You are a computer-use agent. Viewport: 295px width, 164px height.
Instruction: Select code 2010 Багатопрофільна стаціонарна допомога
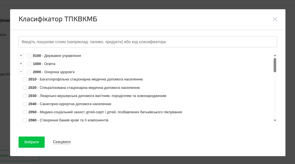click(x=25, y=79)
